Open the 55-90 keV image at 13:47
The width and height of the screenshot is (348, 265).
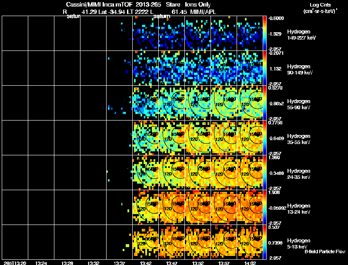171,103
